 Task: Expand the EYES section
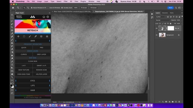click(33, 81)
